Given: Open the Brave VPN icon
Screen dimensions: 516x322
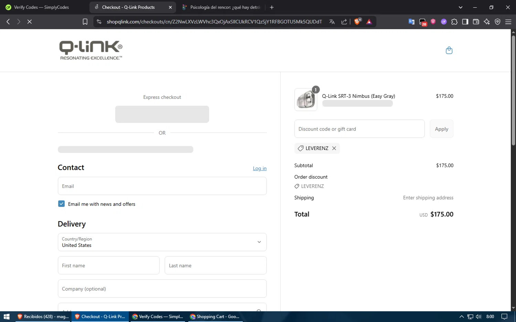Looking at the screenshot, I should click(497, 22).
